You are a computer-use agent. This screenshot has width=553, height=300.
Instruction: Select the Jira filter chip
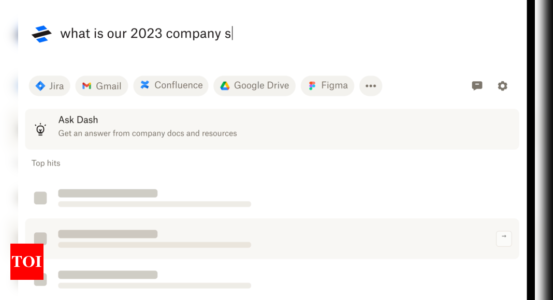coord(50,86)
